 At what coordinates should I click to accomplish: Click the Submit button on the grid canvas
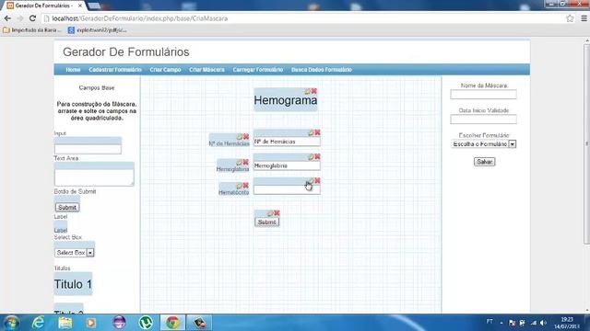tap(266, 223)
